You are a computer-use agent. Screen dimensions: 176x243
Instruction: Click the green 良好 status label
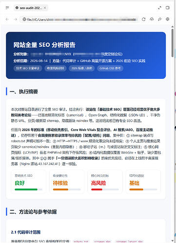pos(20,183)
